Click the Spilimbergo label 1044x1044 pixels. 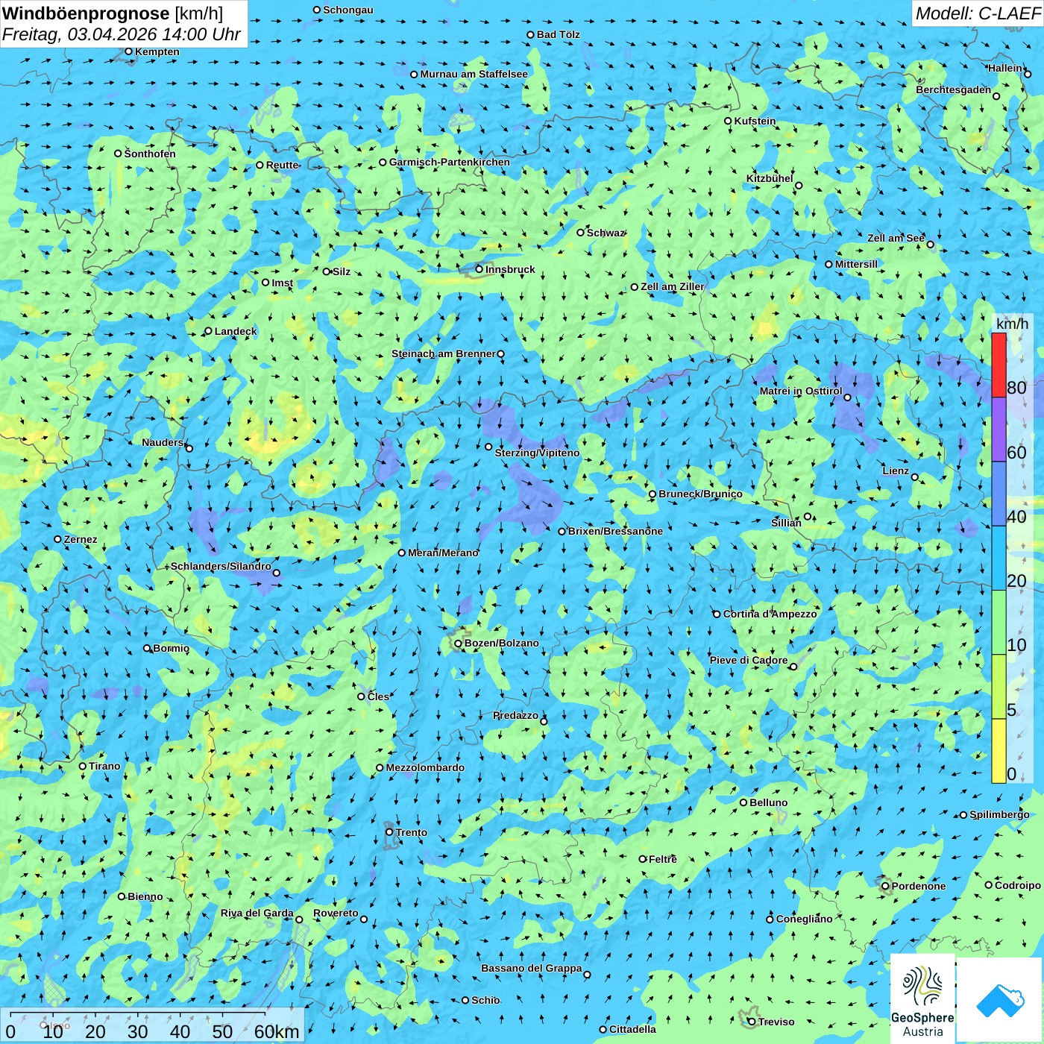click(x=999, y=814)
